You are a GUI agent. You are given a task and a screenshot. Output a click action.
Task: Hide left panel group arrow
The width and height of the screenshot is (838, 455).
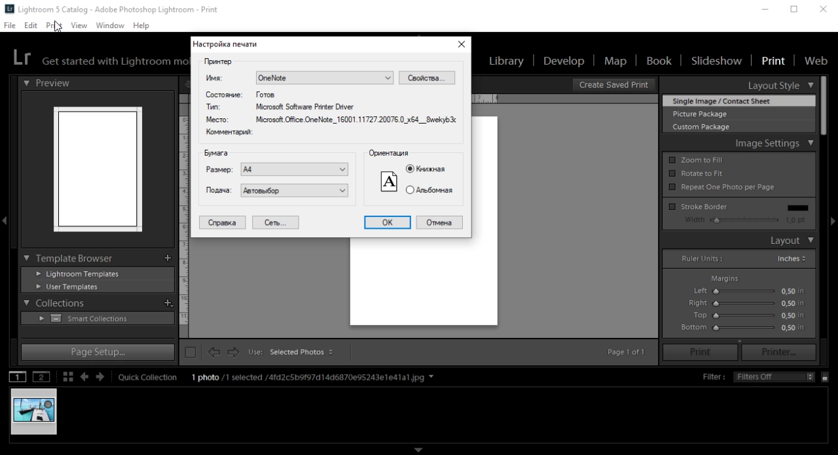pos(4,221)
